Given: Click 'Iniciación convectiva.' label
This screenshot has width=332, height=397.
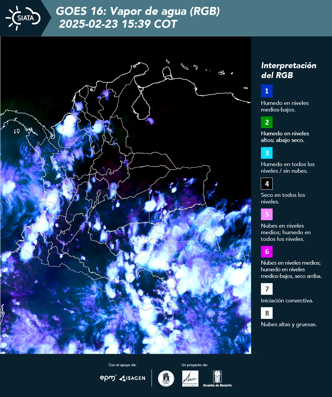Looking at the screenshot, I should coord(287,301).
